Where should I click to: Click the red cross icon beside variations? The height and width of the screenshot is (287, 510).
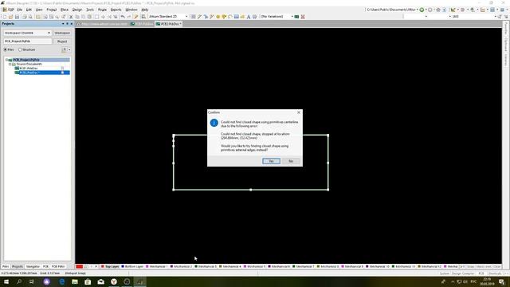[x=303, y=17]
